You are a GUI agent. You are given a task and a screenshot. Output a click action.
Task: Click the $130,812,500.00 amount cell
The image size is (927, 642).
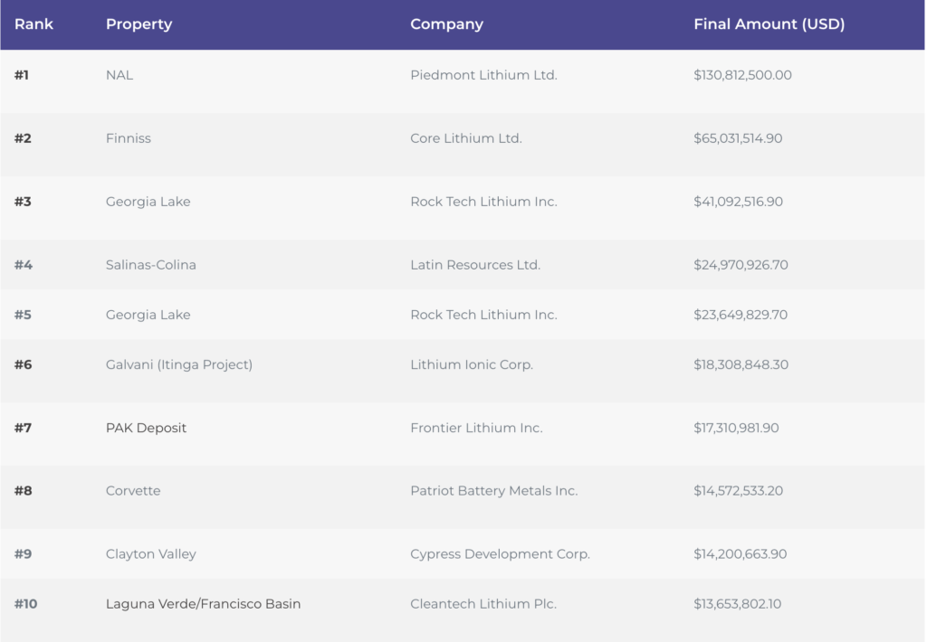[742, 75]
